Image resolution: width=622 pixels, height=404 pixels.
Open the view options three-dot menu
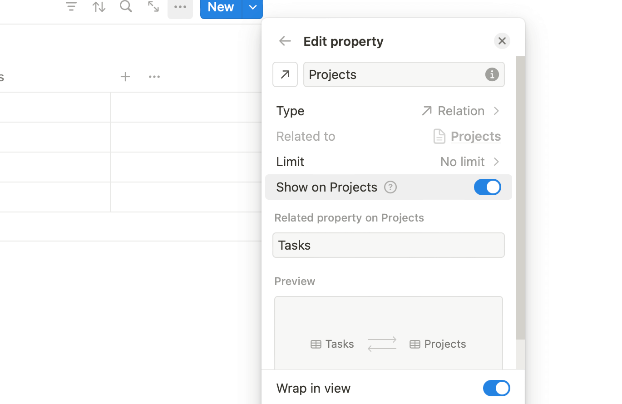180,7
